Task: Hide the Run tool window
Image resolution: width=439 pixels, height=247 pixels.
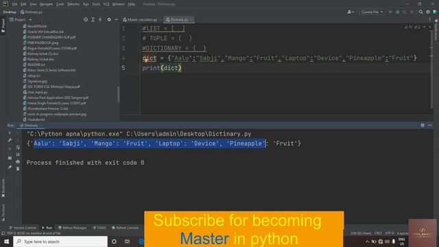Action: pos(429,125)
